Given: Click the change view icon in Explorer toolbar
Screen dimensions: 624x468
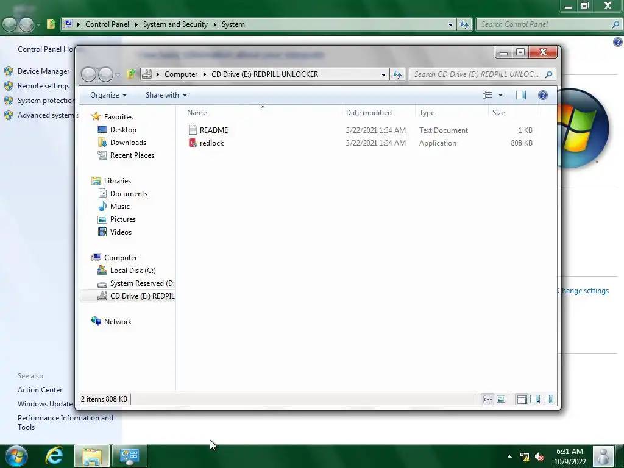Looking at the screenshot, I should pos(487,94).
